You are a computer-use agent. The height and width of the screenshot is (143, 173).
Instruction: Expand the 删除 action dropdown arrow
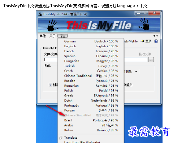click(136, 72)
